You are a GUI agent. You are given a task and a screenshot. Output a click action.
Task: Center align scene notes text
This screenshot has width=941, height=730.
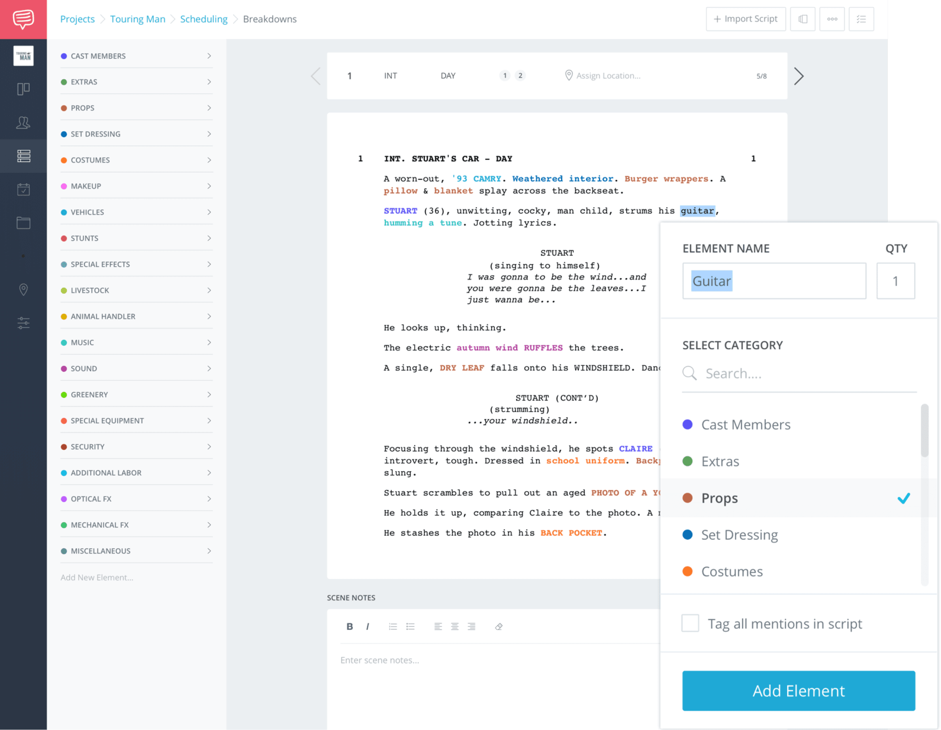pyautogui.click(x=455, y=627)
